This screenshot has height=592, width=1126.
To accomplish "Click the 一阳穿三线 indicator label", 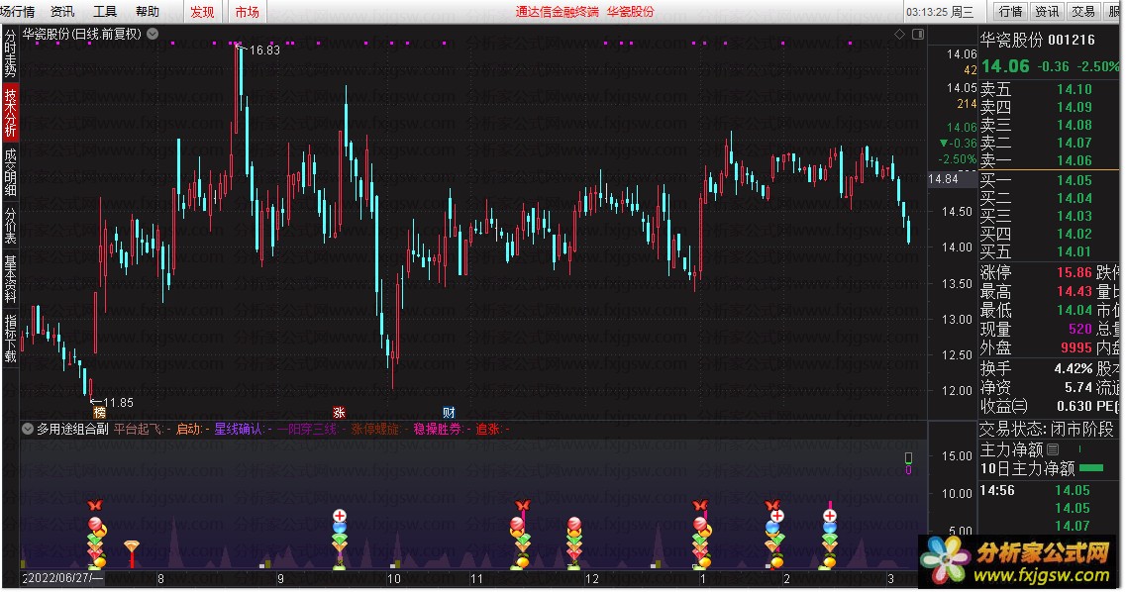I will click(x=307, y=429).
